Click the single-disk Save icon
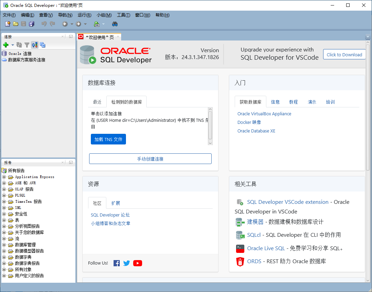Viewport: 372px width, 292px height. tap(23, 24)
